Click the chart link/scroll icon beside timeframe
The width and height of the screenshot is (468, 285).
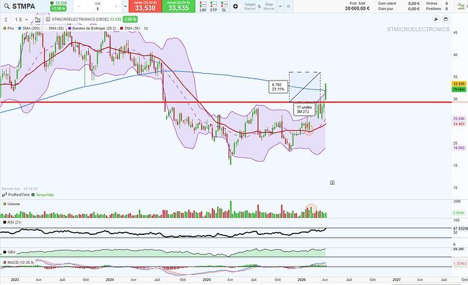(x=5, y=20)
